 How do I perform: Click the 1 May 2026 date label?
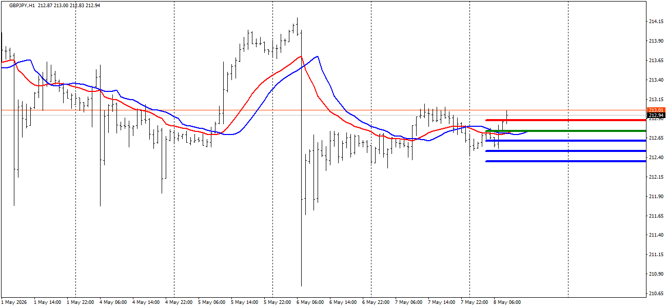(x=14, y=302)
